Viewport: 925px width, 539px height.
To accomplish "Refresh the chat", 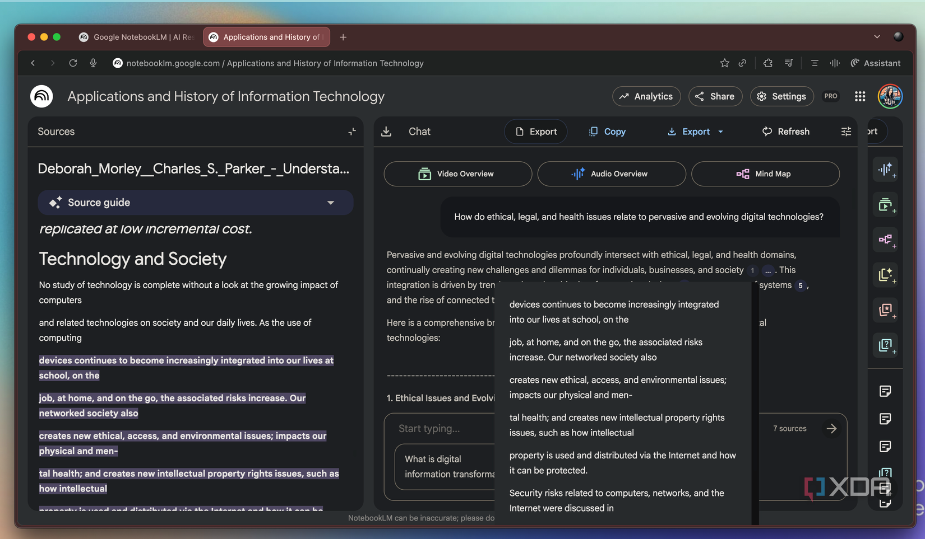I will click(786, 132).
